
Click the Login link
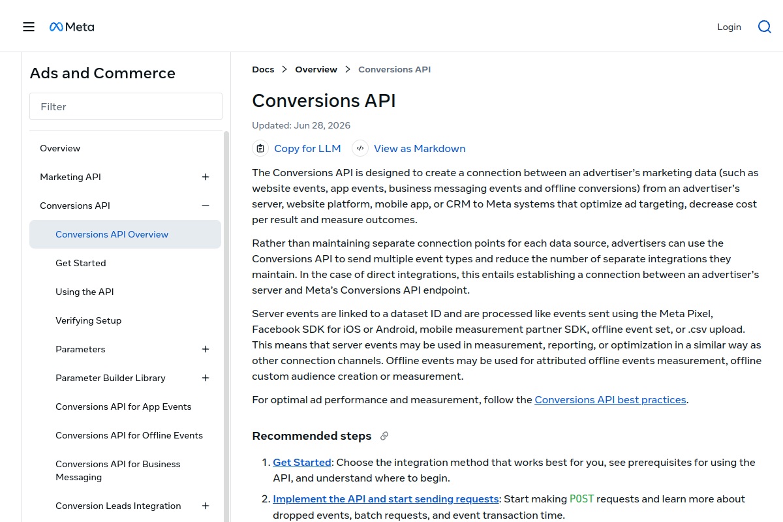(729, 27)
